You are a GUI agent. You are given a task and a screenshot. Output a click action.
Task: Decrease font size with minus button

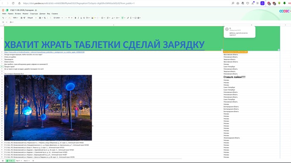tap(66, 18)
